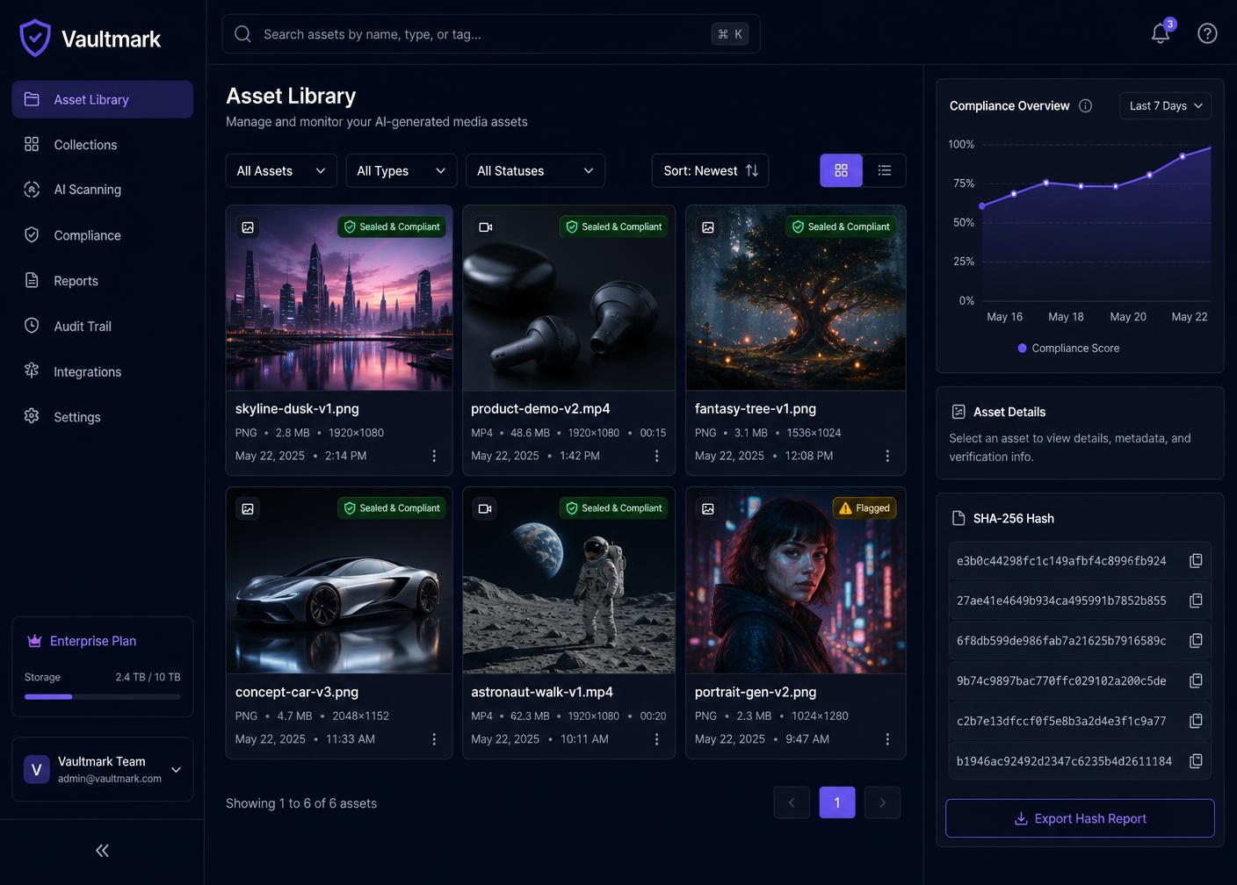Copy hash starting with c2b7e13dfccf
Viewport: 1237px width, 885px height.
[1196, 721]
